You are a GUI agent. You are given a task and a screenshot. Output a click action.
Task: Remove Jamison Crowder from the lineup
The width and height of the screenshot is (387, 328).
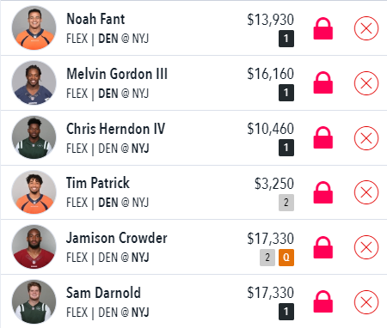click(x=366, y=247)
